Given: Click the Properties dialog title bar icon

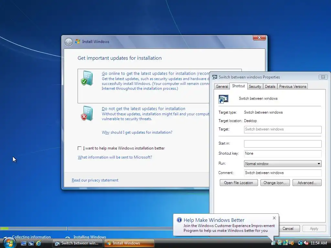Looking at the screenshot, I should pyautogui.click(x=215, y=77).
